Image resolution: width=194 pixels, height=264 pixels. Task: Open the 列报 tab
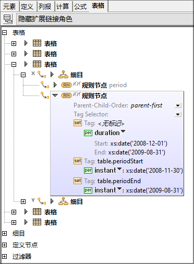(45, 6)
